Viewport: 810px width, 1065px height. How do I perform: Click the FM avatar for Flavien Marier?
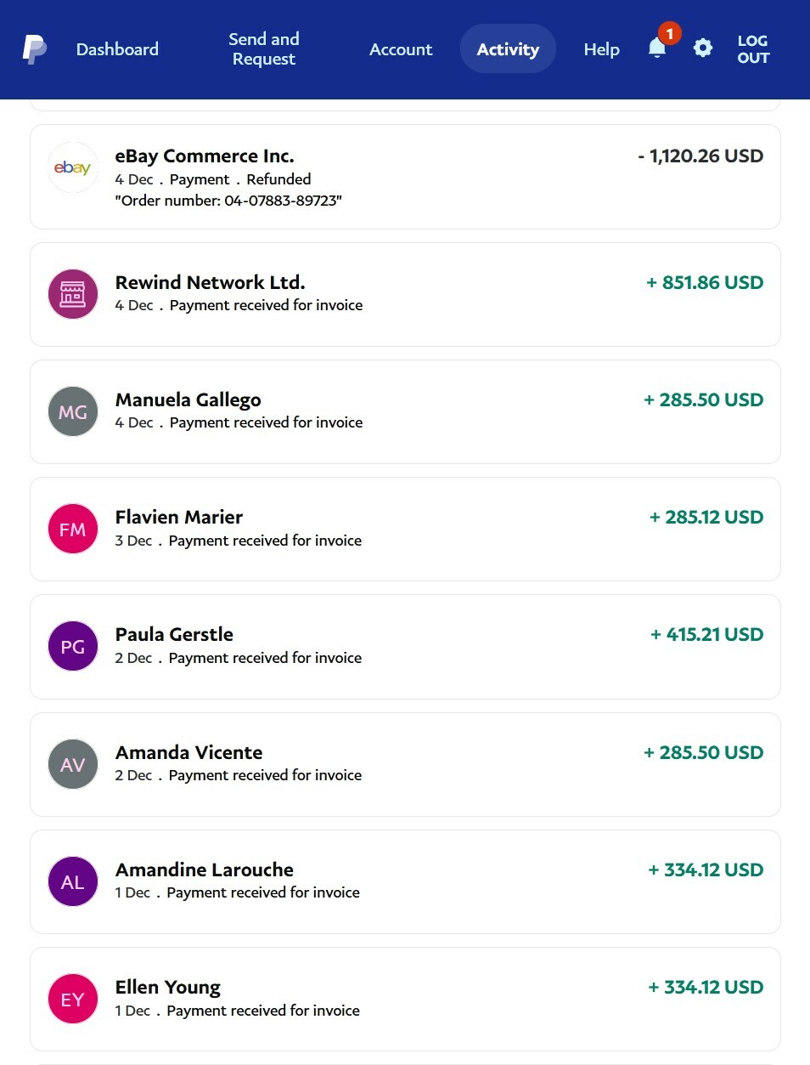click(73, 529)
